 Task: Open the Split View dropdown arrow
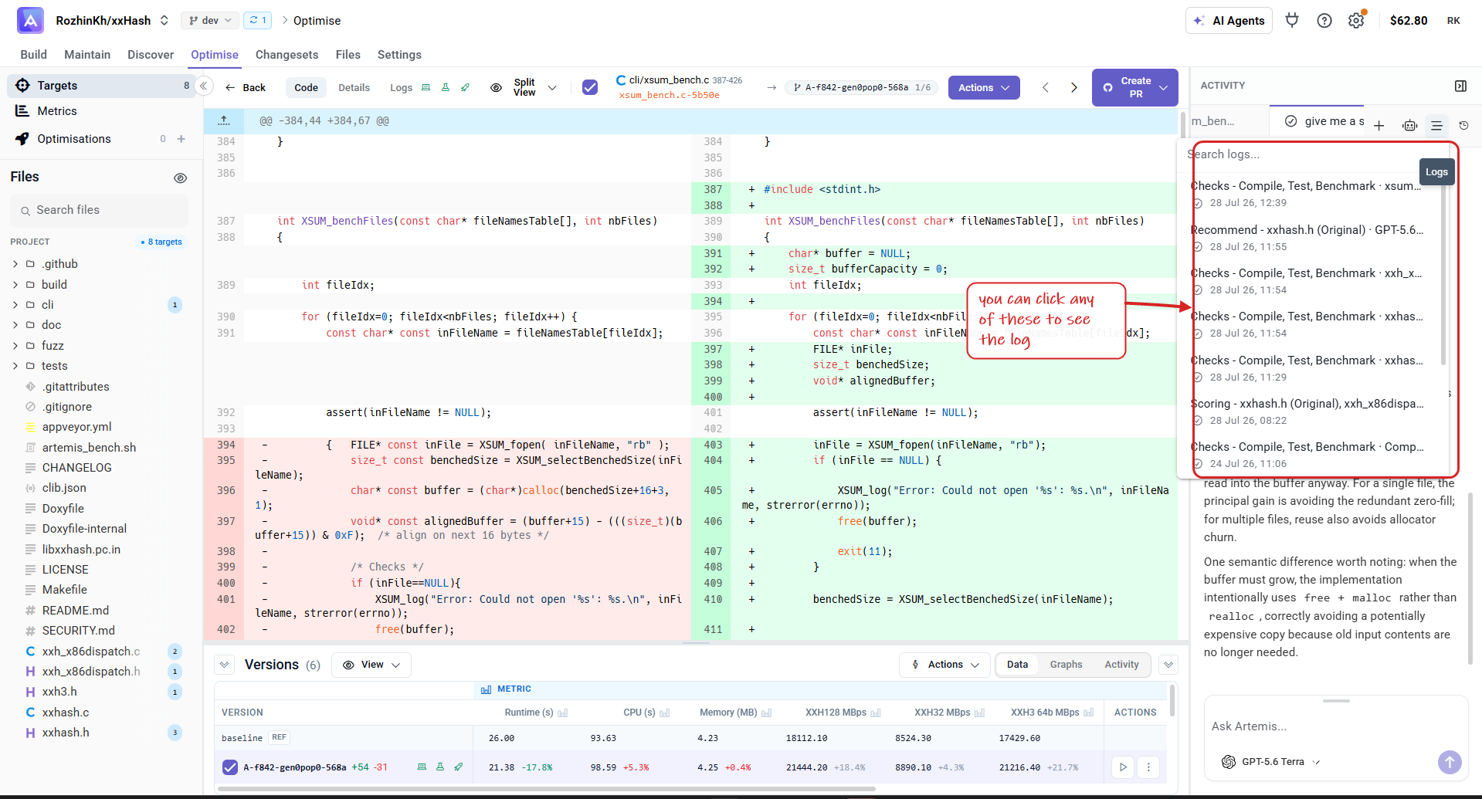552,87
